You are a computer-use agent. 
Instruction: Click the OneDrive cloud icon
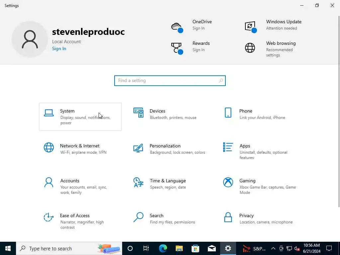(x=177, y=28)
